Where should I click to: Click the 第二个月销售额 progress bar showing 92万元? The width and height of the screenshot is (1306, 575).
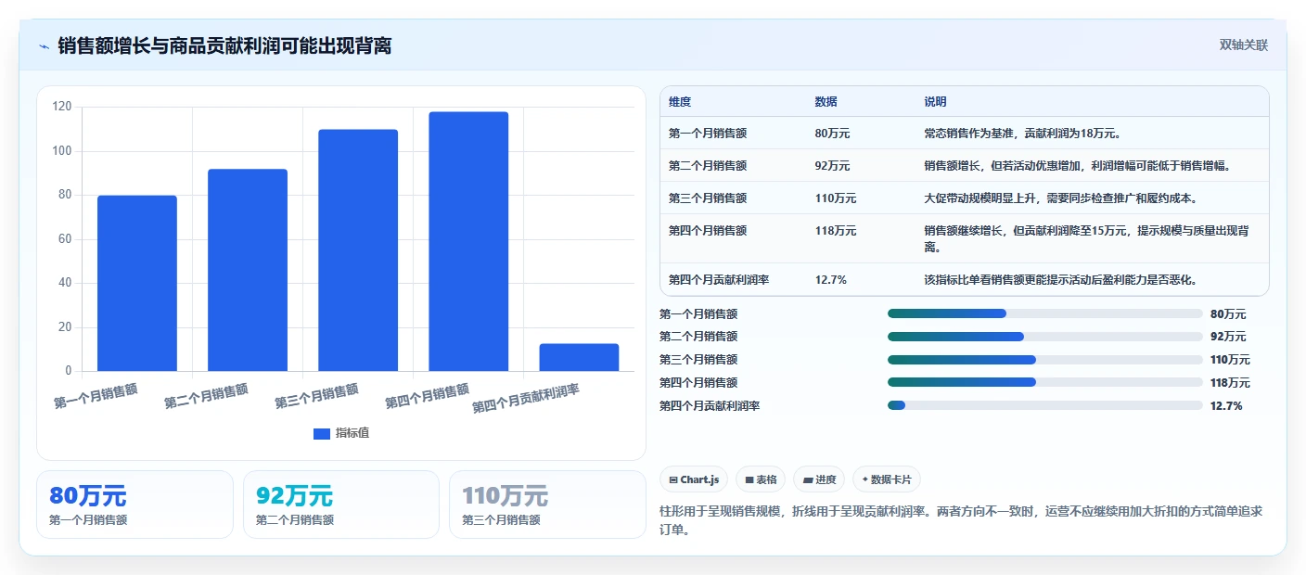(1044, 337)
